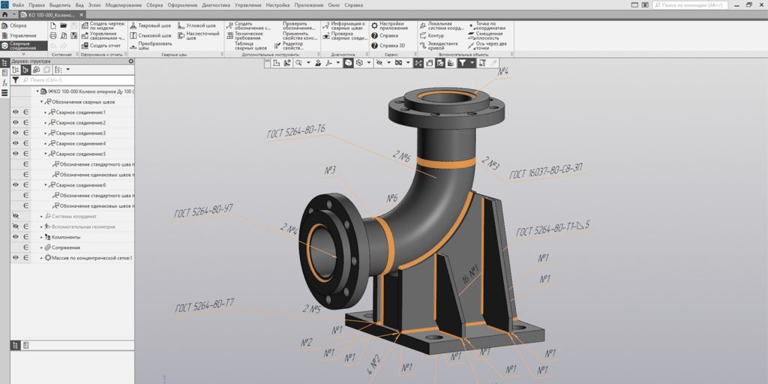768x384 pixels.
Task: Toggle visibility of Сварное соединение:3
Action: point(16,133)
